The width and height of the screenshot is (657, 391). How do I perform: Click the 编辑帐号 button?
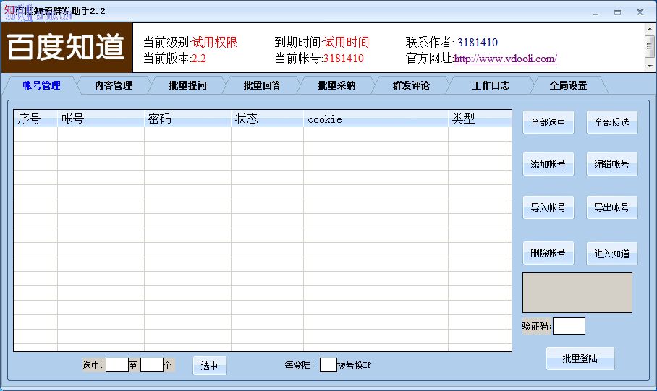pos(611,164)
